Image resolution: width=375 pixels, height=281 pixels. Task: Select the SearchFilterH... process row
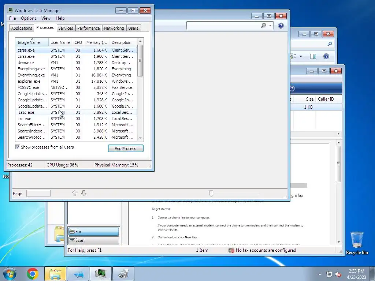click(76, 125)
